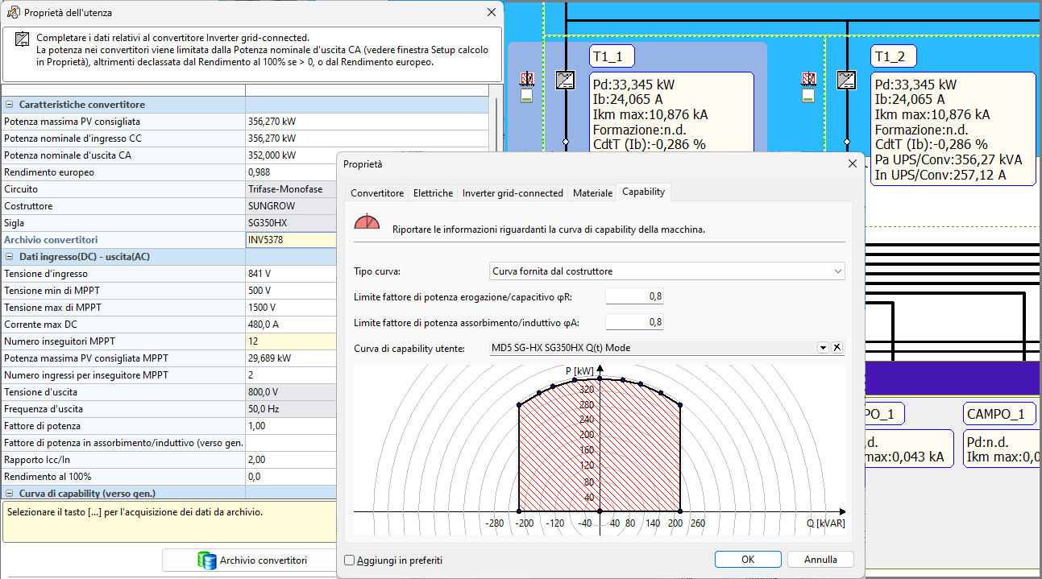Click the Sigla value SG350HX

point(291,223)
